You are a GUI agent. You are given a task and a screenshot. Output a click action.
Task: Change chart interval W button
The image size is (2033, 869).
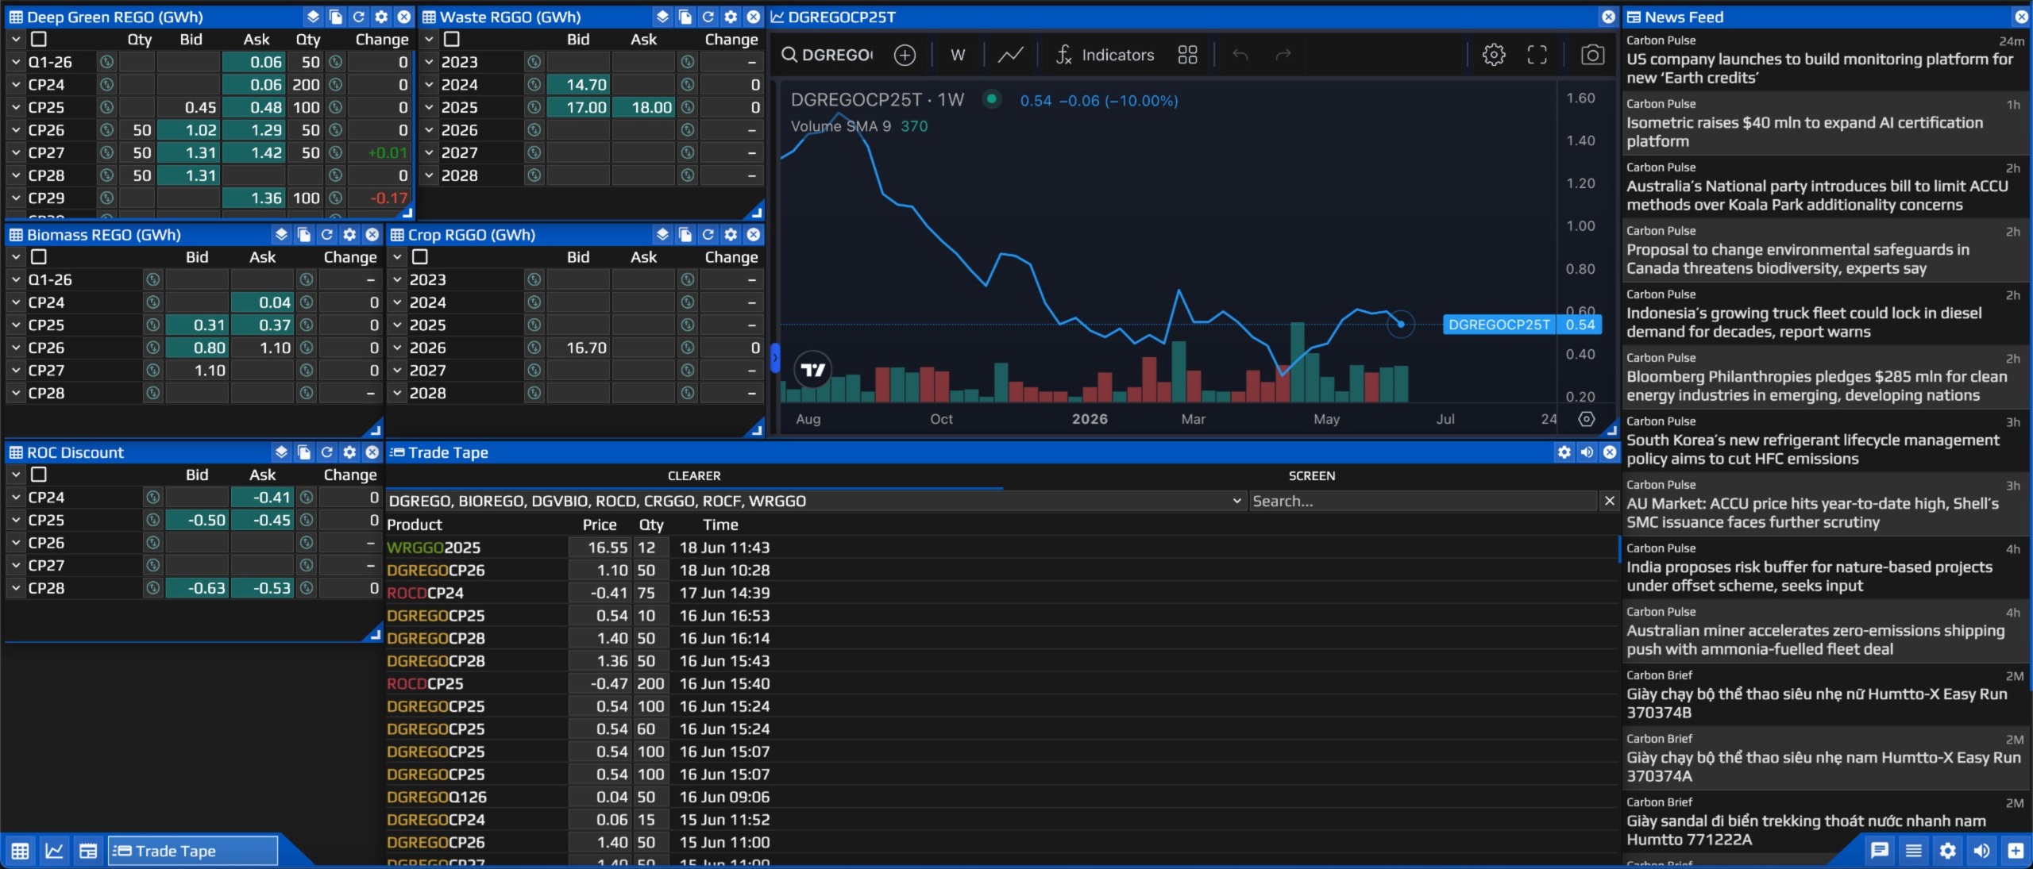tap(958, 55)
